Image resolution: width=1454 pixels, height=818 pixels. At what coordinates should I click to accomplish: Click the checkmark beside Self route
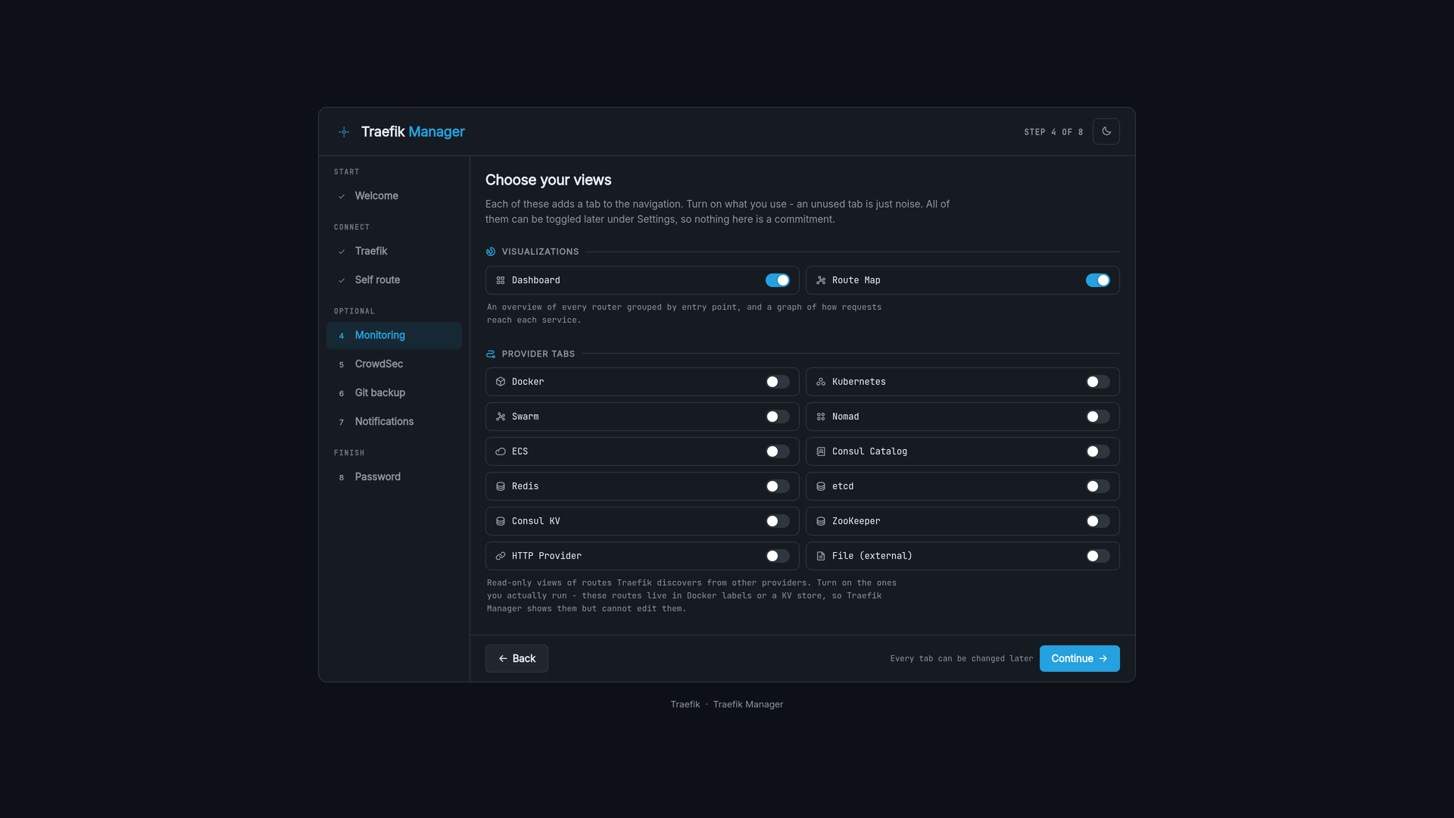tap(342, 280)
